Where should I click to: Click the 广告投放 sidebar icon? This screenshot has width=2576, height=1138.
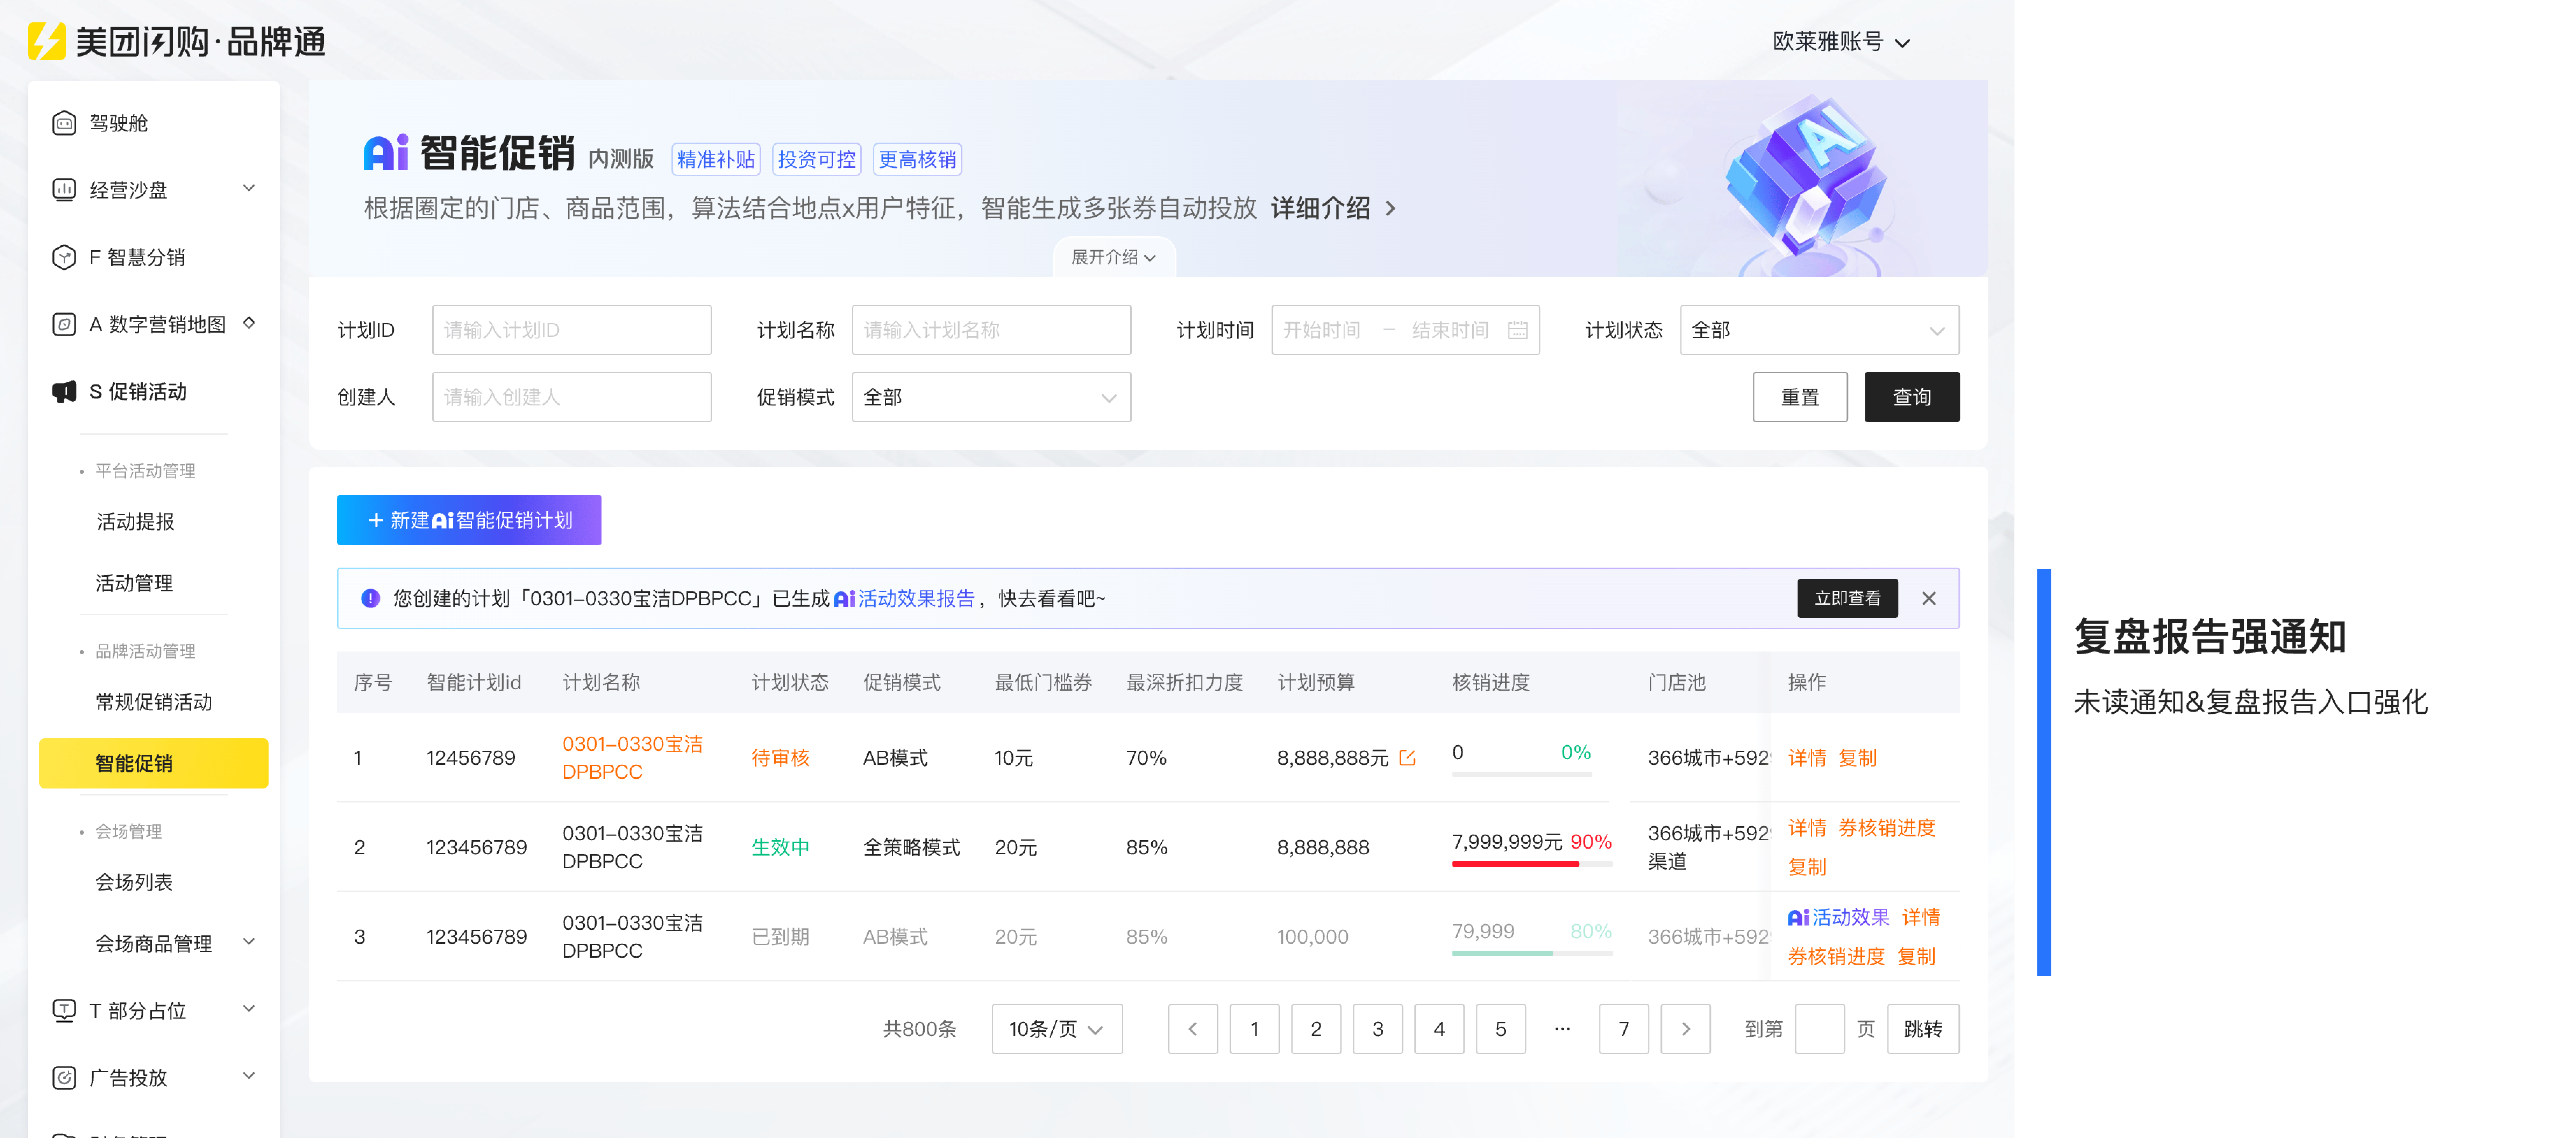pyautogui.click(x=64, y=1077)
